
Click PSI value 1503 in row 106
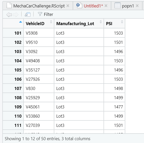tap(115, 79)
